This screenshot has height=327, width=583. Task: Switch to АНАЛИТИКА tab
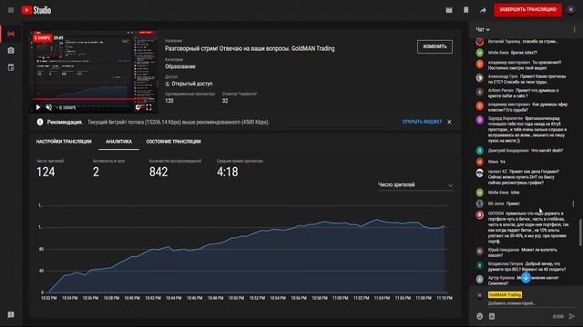tap(118, 142)
